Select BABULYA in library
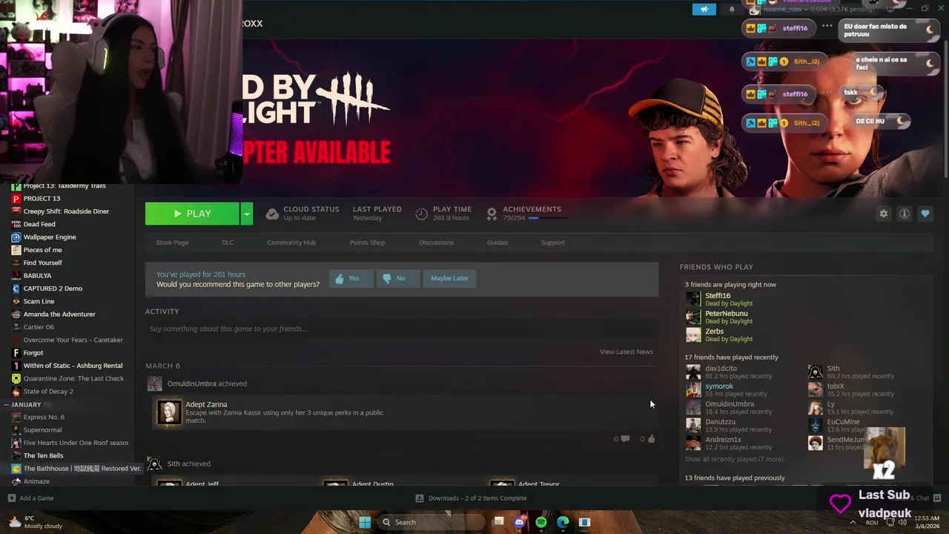This screenshot has width=949, height=534. (37, 276)
